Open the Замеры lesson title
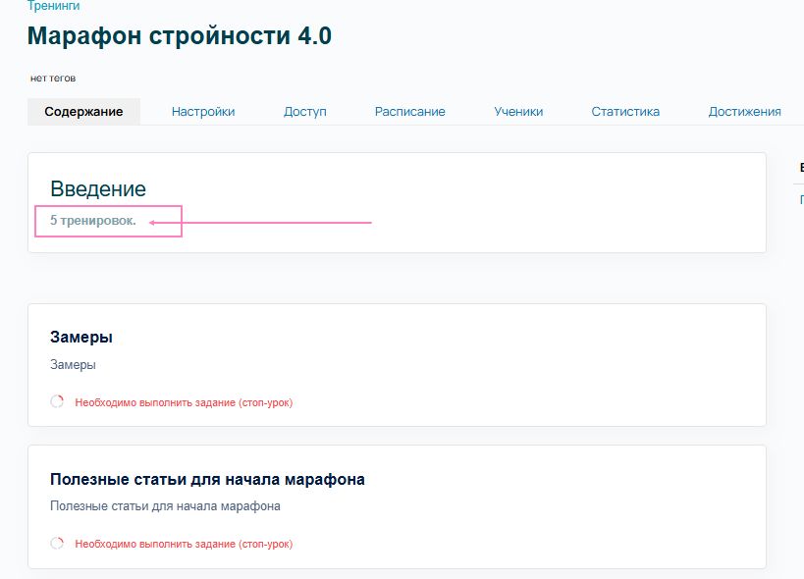This screenshot has height=579, width=804. tap(81, 337)
